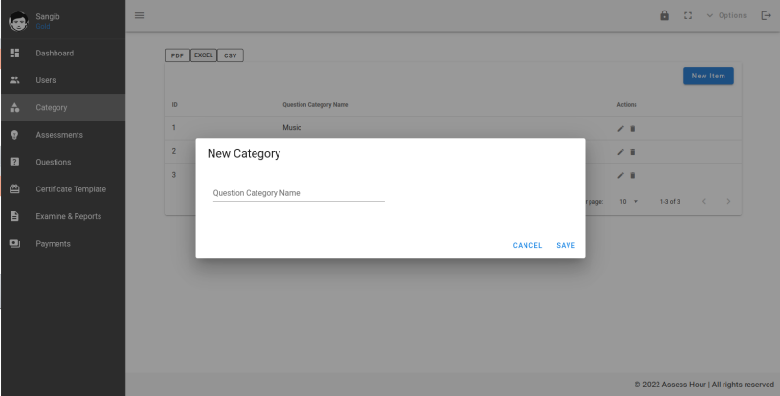
Task: Export the table as CSV
Action: click(x=231, y=55)
